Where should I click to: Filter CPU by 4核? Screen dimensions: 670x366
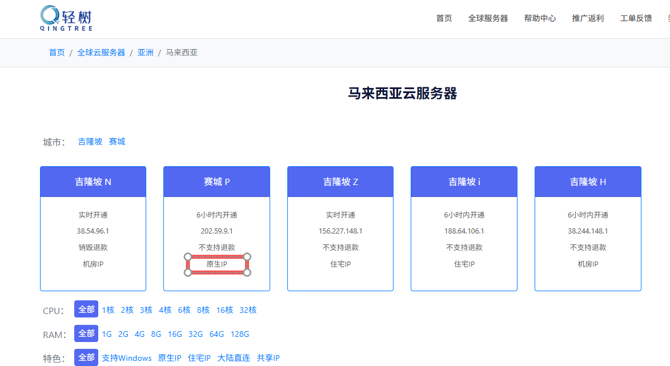165,310
